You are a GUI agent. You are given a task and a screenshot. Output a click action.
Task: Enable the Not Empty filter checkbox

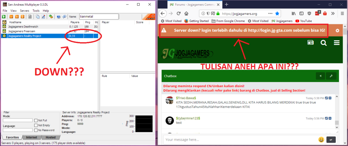point(36,125)
